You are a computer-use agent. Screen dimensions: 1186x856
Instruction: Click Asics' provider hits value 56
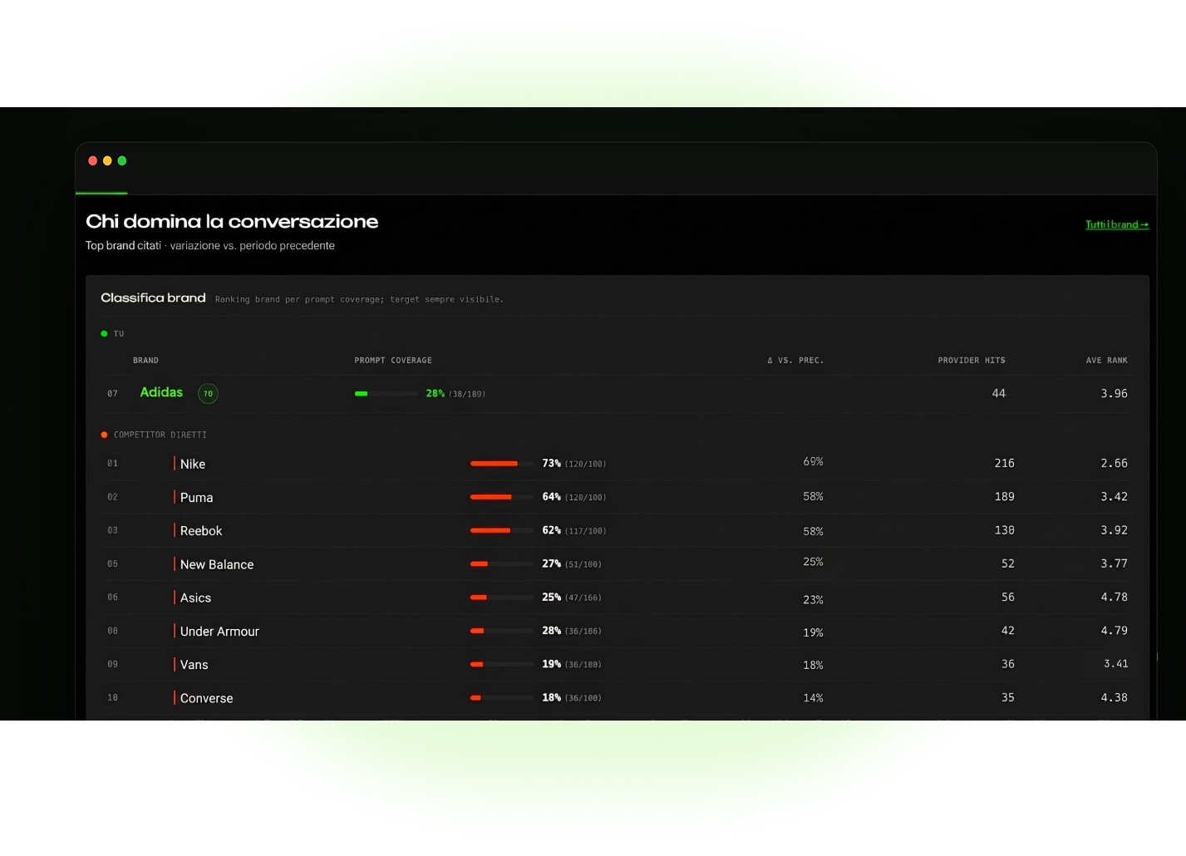point(1007,597)
